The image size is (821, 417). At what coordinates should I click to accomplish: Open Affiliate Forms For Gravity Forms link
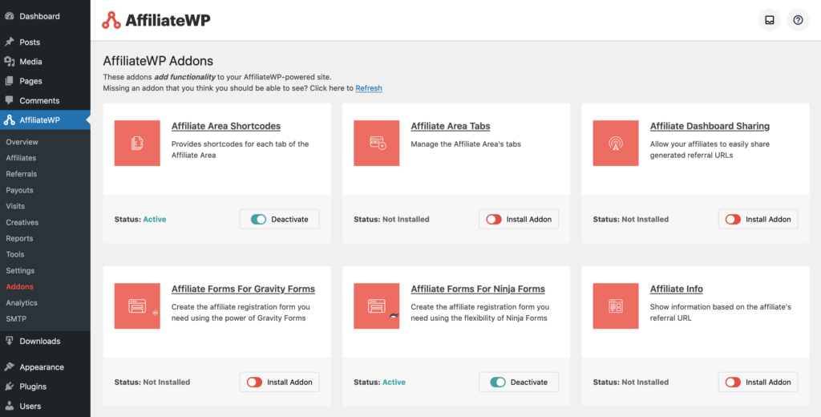[244, 289]
